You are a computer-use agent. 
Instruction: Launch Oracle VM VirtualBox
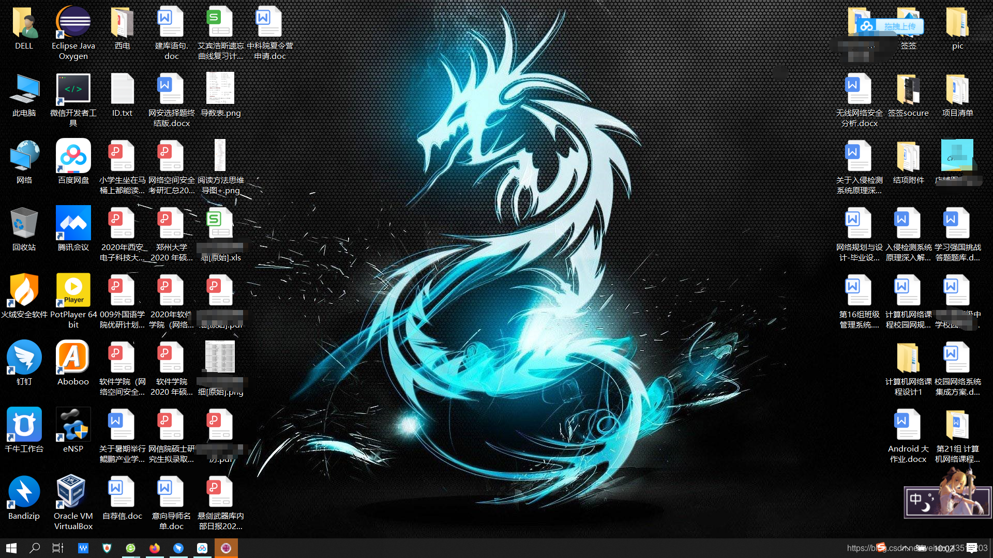[x=73, y=503]
